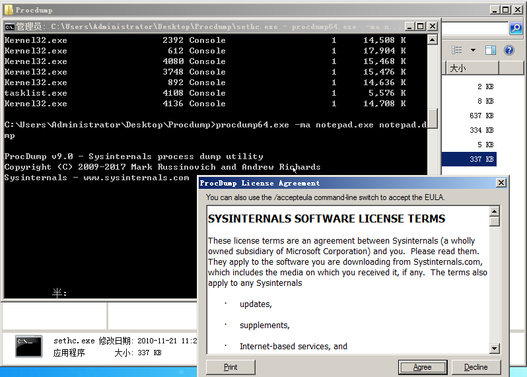Image resolution: width=527 pixels, height=377 pixels.
Task: Close the Procdump explorer window
Action: 518,10
